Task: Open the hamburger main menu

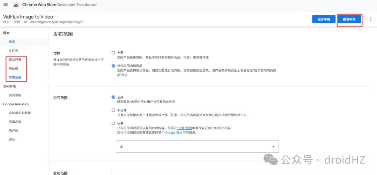Action: pos(6,5)
